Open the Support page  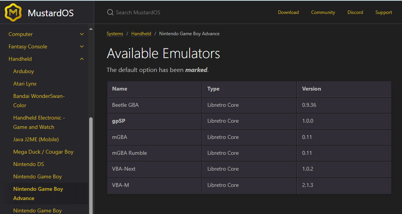(383, 12)
